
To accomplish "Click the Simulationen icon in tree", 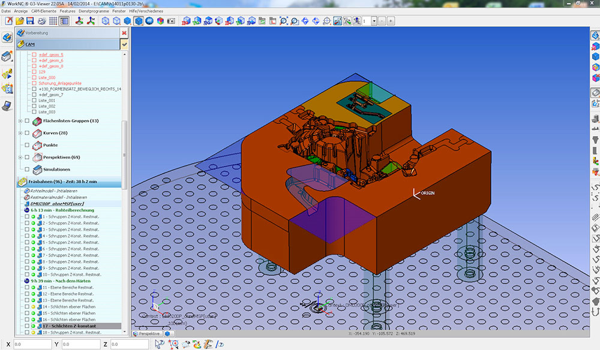I will (37, 169).
